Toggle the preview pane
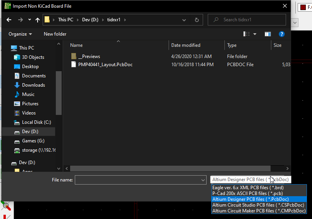Viewport: 312px width, 219px height. pos(268,34)
